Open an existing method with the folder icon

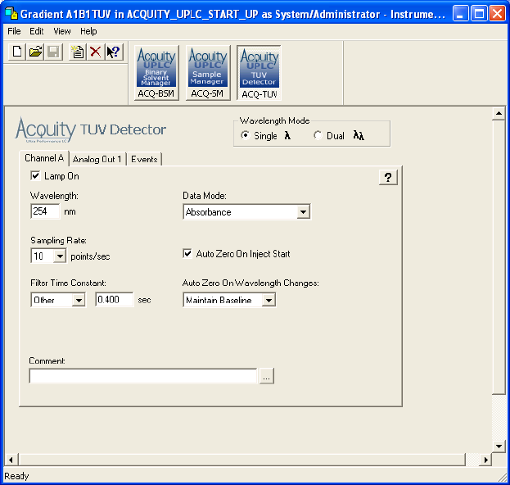tap(35, 52)
